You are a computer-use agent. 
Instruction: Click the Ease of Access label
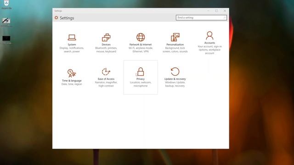[x=106, y=79]
